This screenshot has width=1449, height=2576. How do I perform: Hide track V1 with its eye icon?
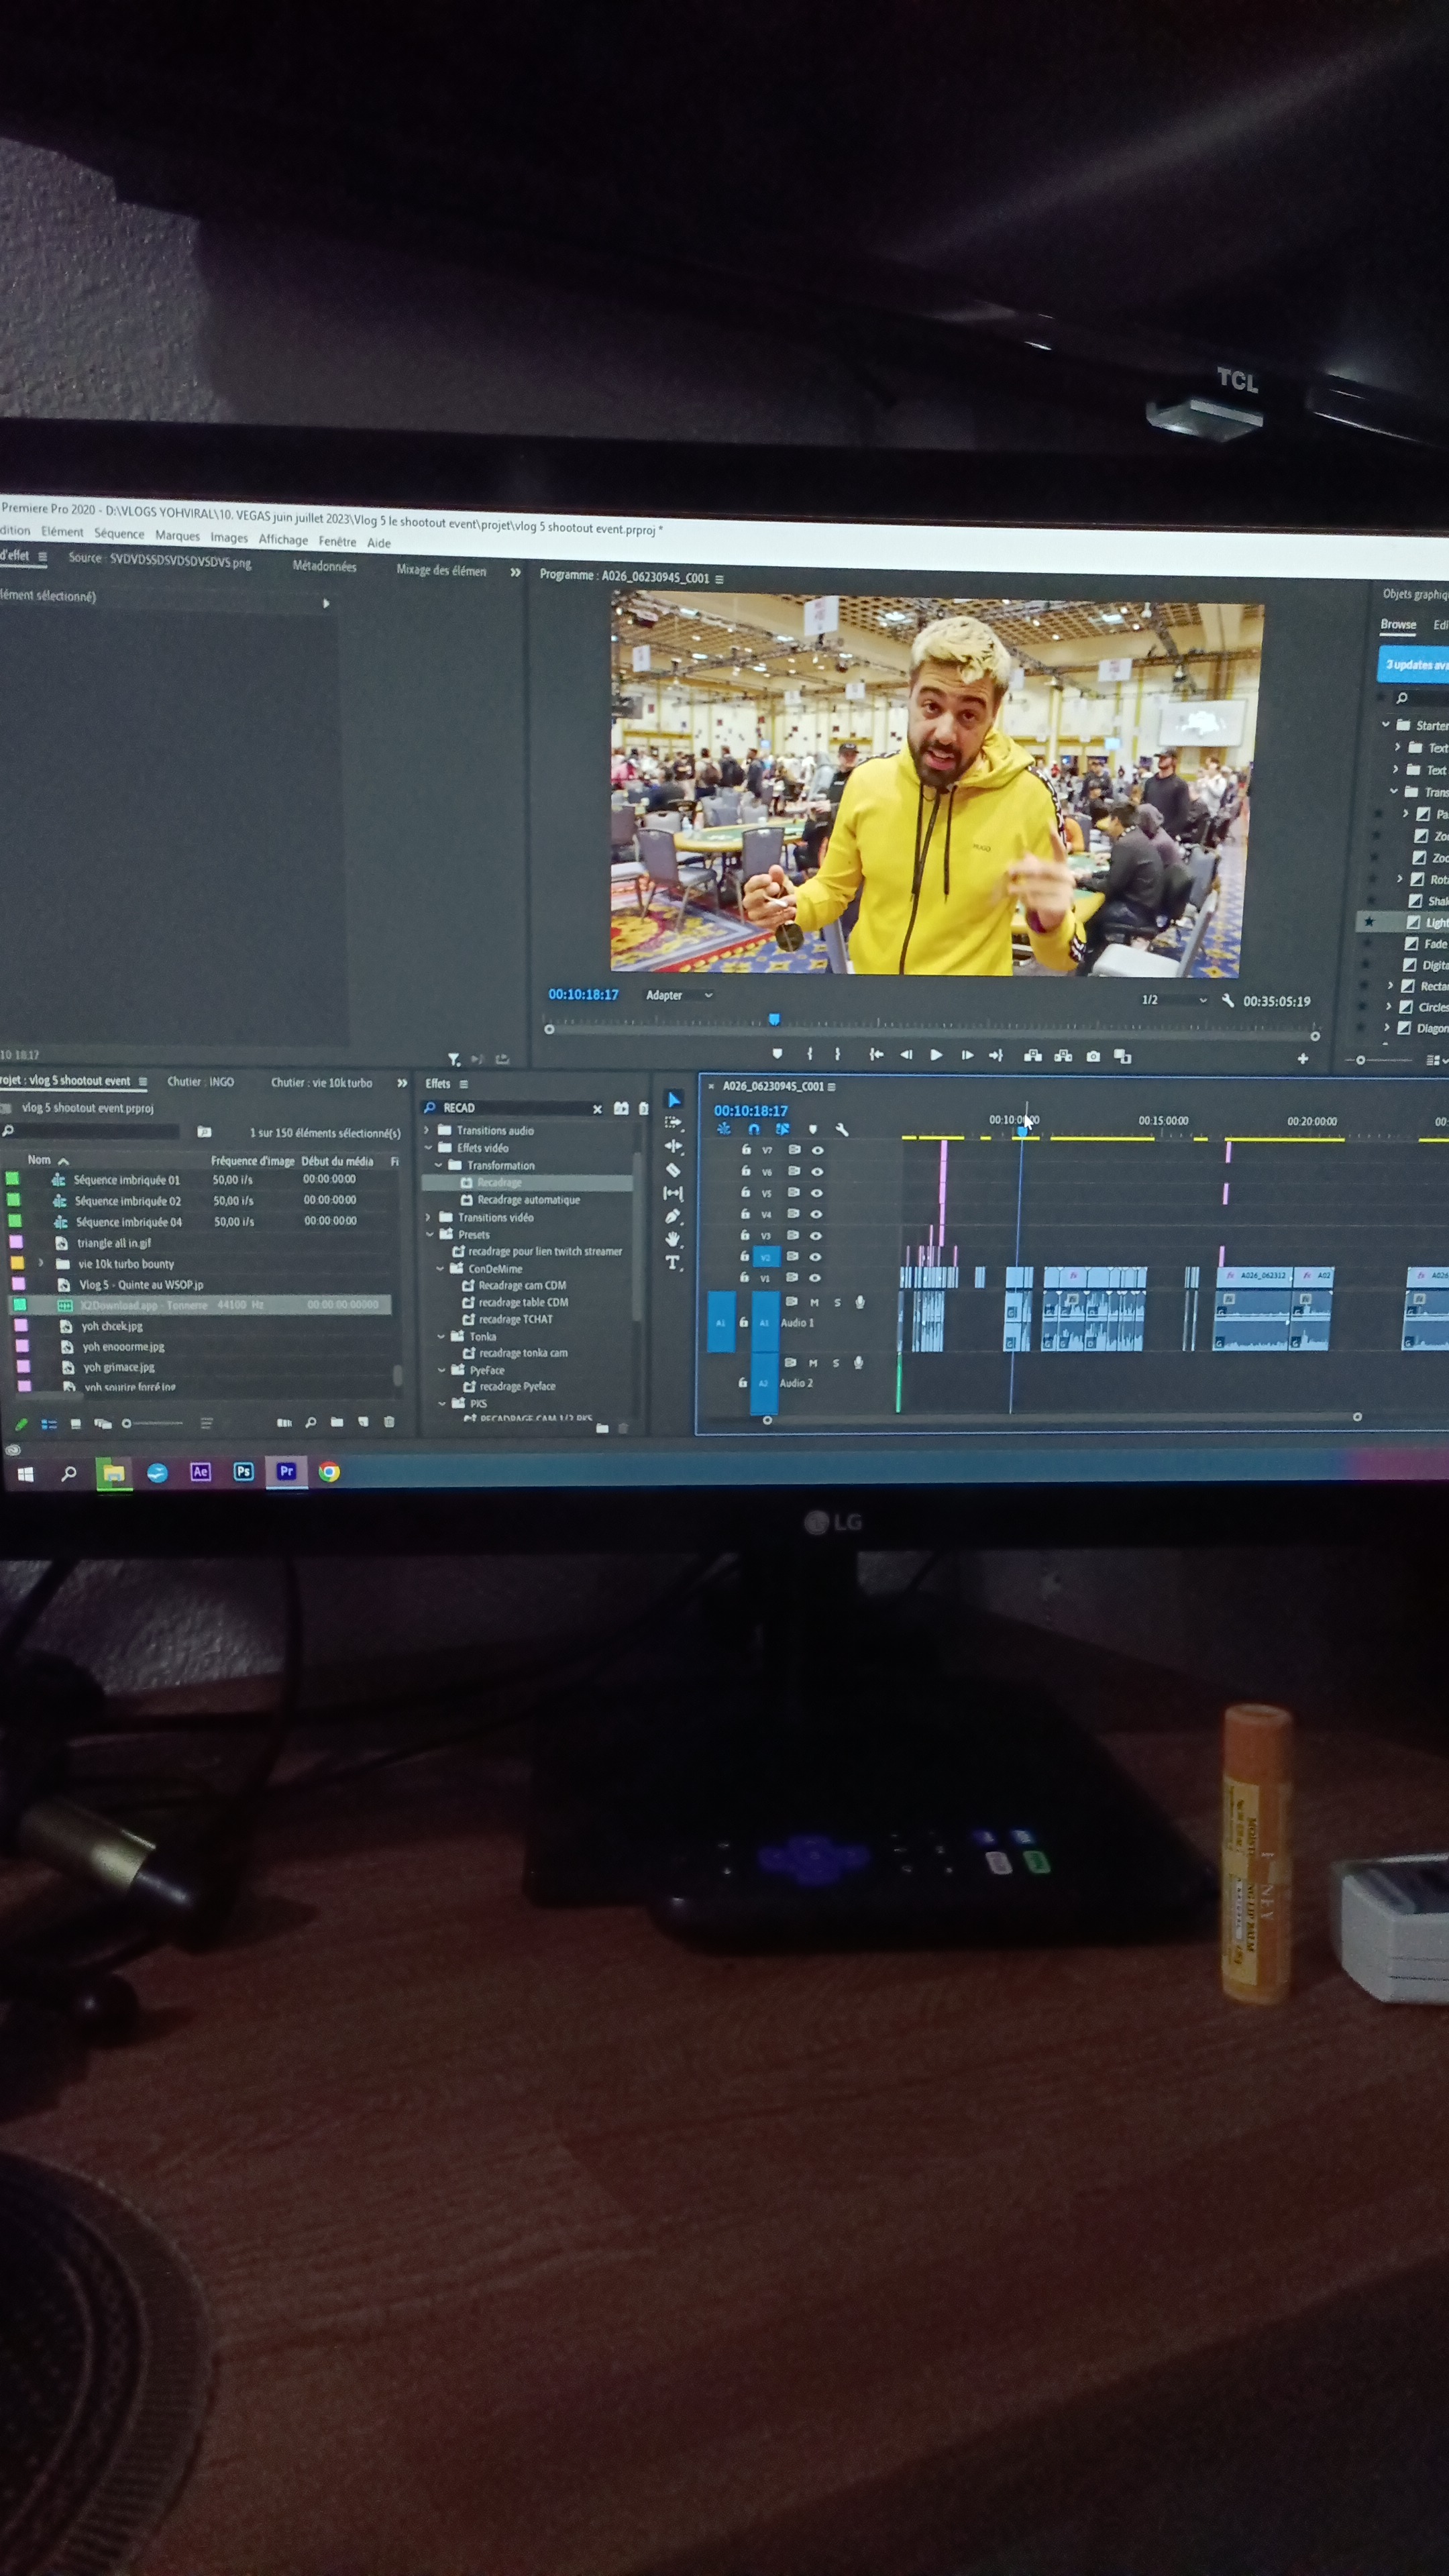click(x=815, y=1278)
